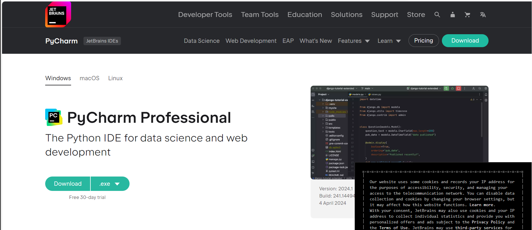The width and height of the screenshot is (532, 230).
Task: Click the PyCharm Professional PC logo icon
Action: click(x=54, y=117)
